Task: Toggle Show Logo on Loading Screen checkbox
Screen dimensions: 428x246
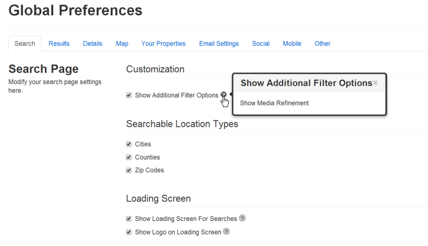Action: [129, 232]
